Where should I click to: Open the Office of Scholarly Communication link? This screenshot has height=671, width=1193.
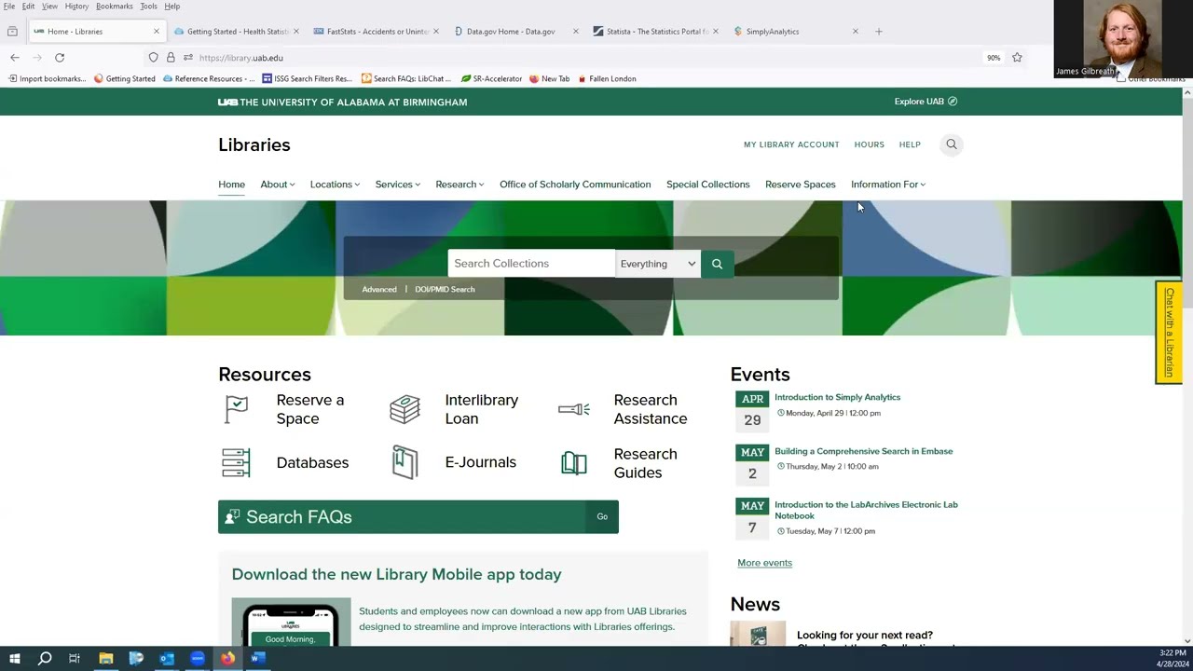click(575, 185)
